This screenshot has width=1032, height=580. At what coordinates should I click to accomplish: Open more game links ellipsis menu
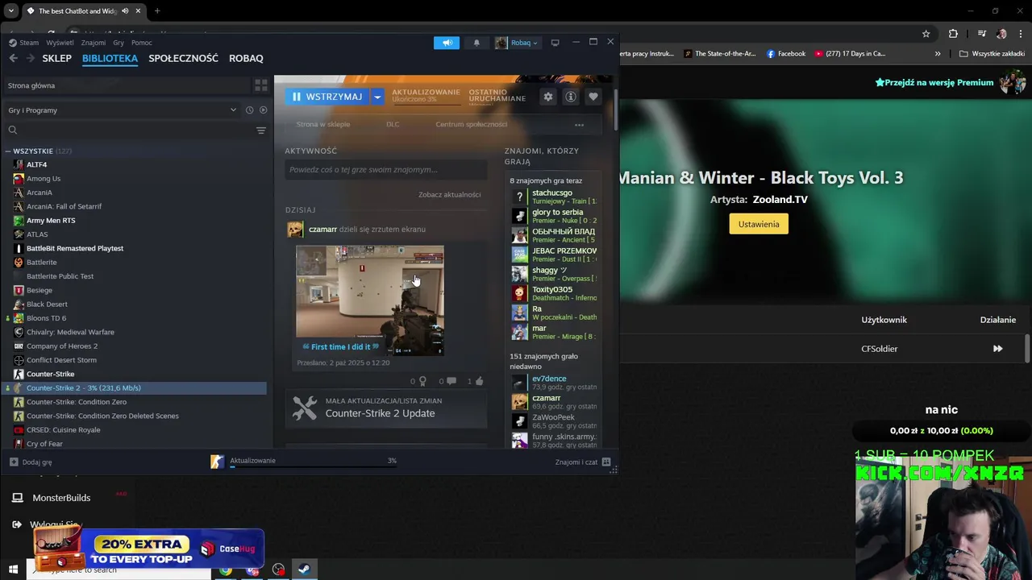tap(579, 125)
